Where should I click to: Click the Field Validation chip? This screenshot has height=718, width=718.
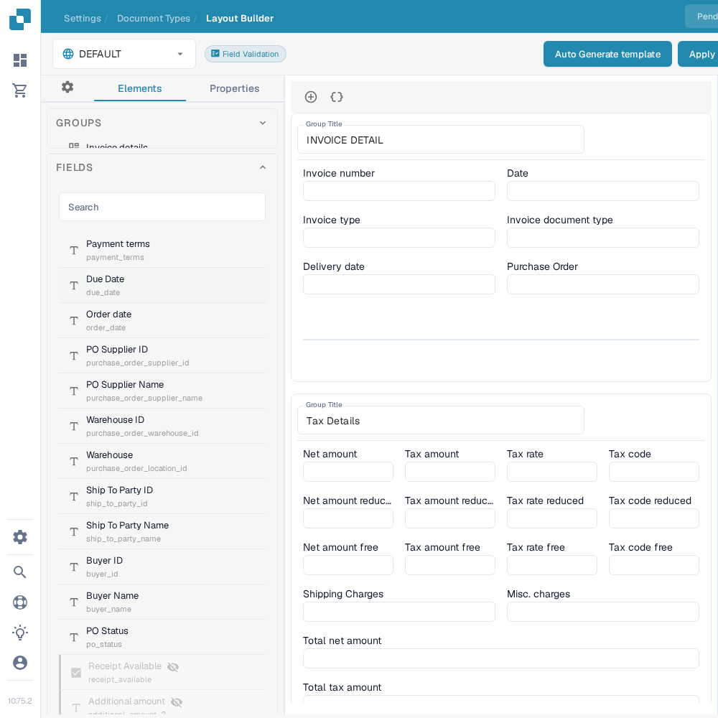click(x=246, y=54)
